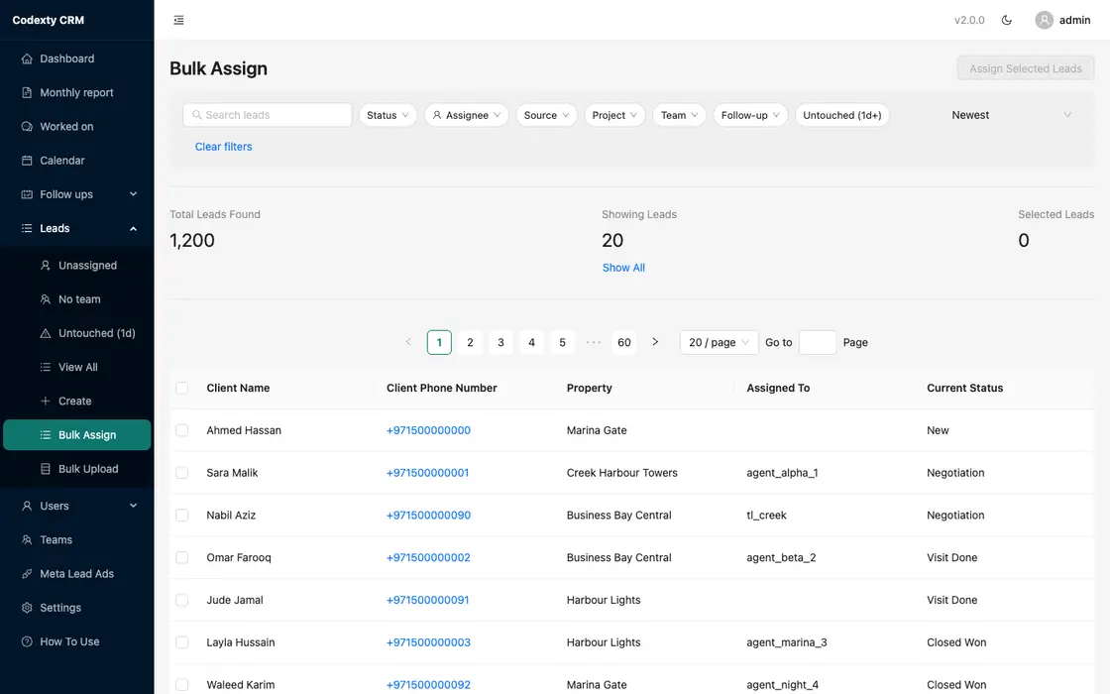
Task: Click the Teams group icon
Action: click(x=27, y=540)
